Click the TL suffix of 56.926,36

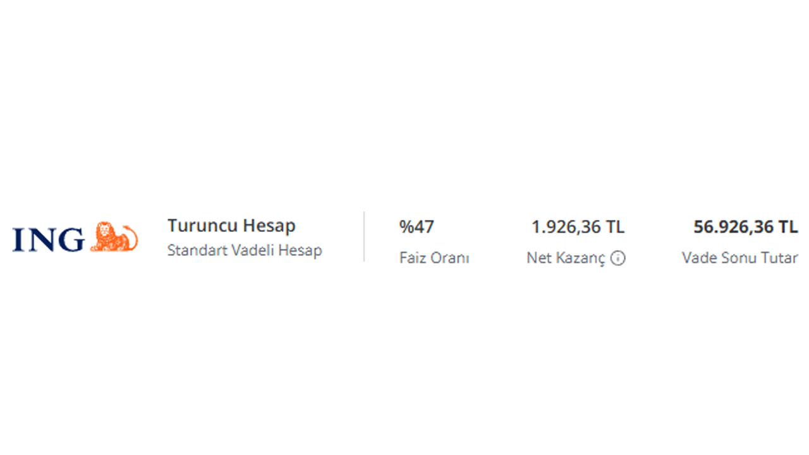coord(788,226)
